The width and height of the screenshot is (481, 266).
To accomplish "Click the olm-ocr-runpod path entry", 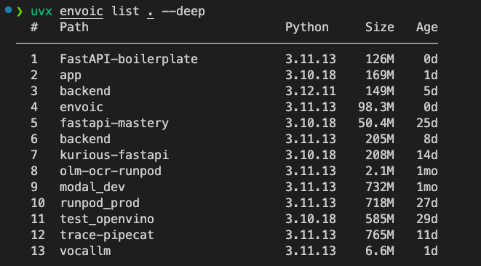I will point(111,171).
